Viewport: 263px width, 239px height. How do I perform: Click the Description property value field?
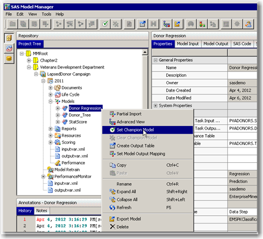(x=242, y=76)
